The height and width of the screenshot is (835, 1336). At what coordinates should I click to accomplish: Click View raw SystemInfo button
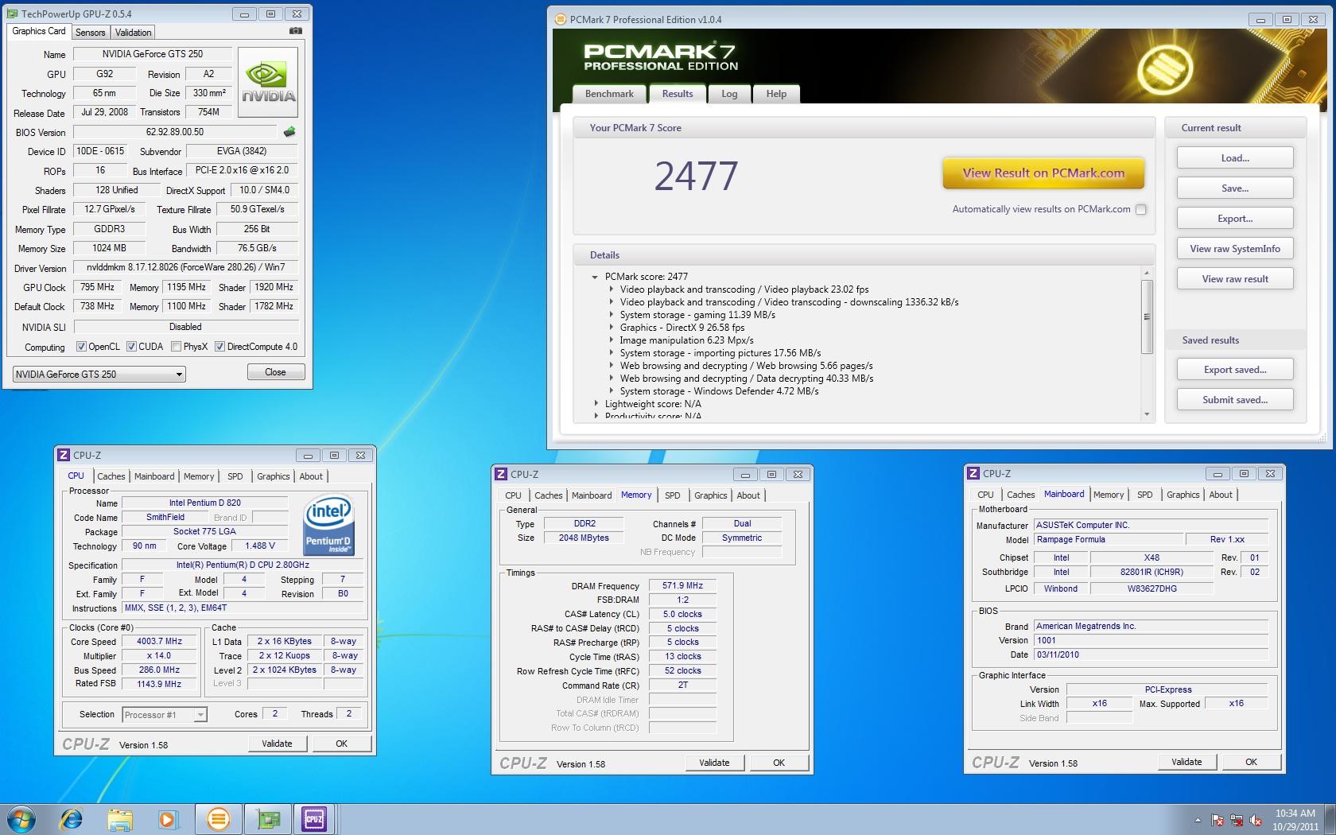point(1235,249)
